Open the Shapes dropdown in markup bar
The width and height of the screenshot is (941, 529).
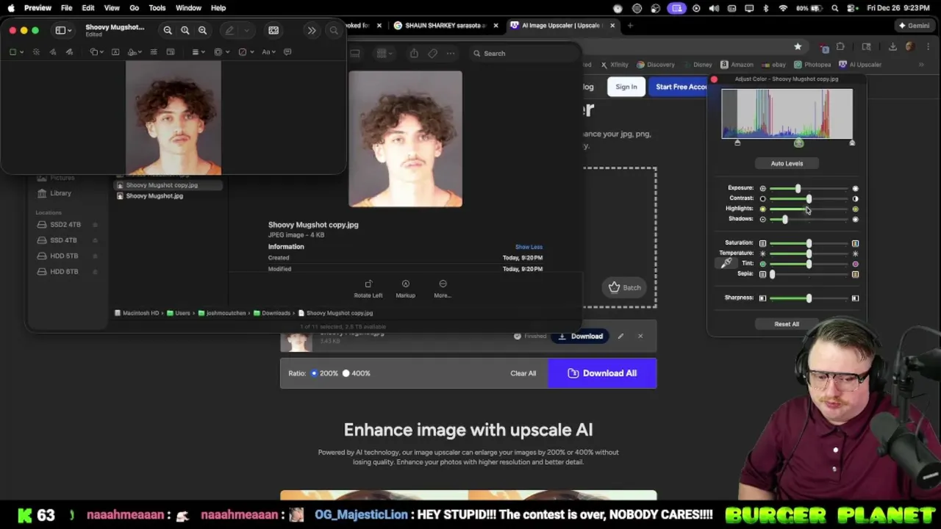(x=96, y=52)
